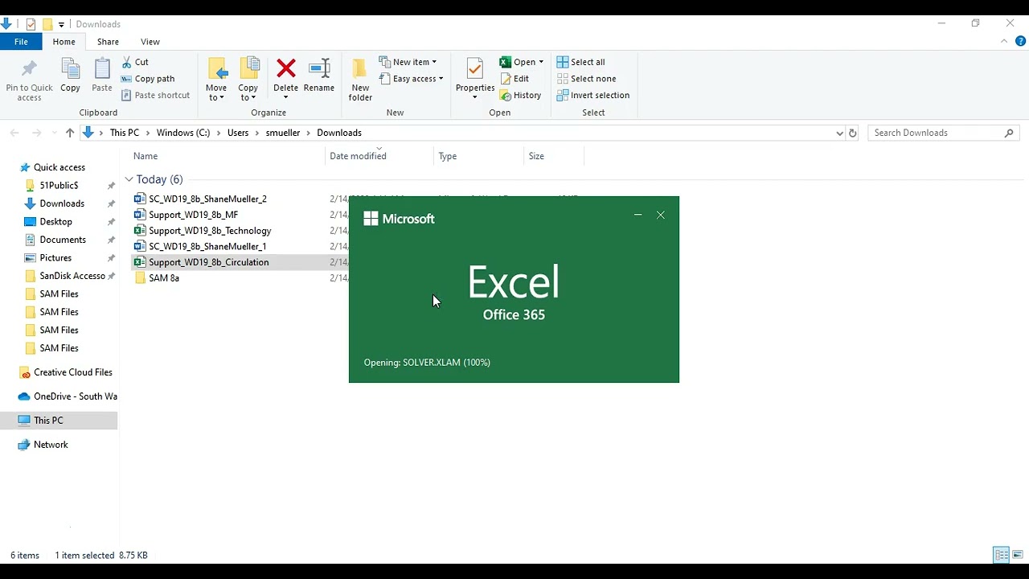Cut the selected file

tap(135, 62)
